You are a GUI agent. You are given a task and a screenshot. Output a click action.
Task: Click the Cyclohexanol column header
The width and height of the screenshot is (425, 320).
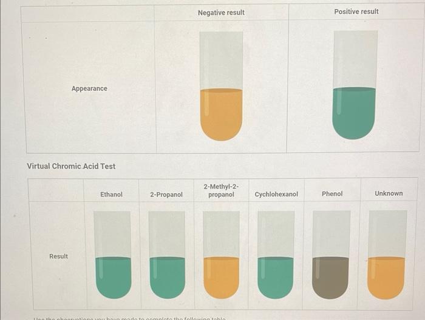276,194
